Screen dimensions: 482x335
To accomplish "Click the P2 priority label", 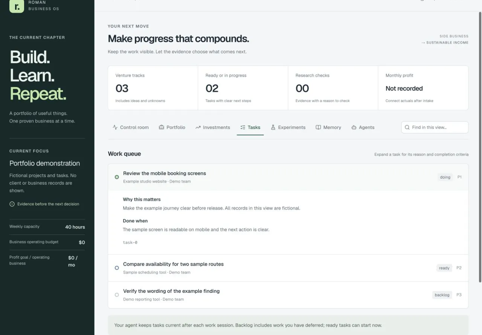I will pos(459,268).
